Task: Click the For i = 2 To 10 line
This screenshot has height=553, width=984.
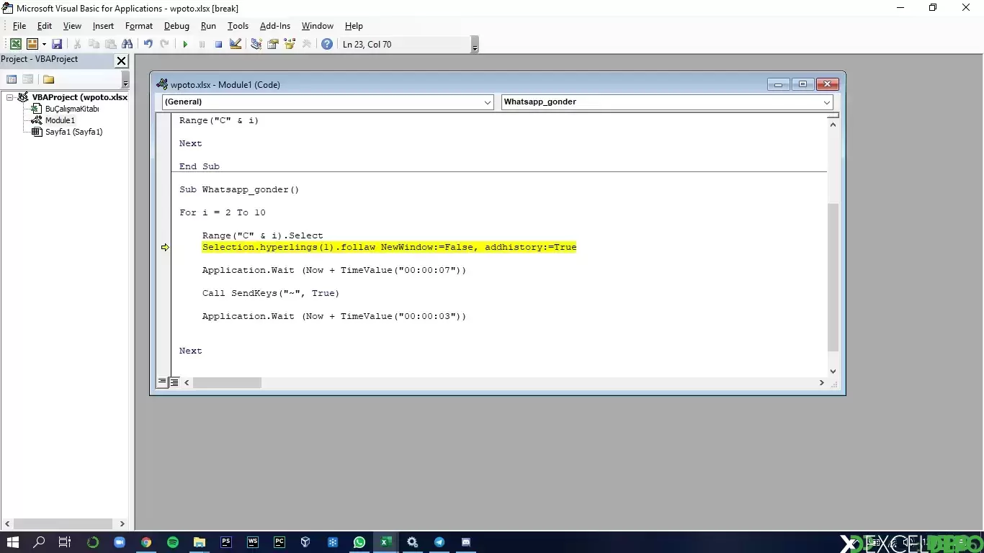Action: (223, 212)
